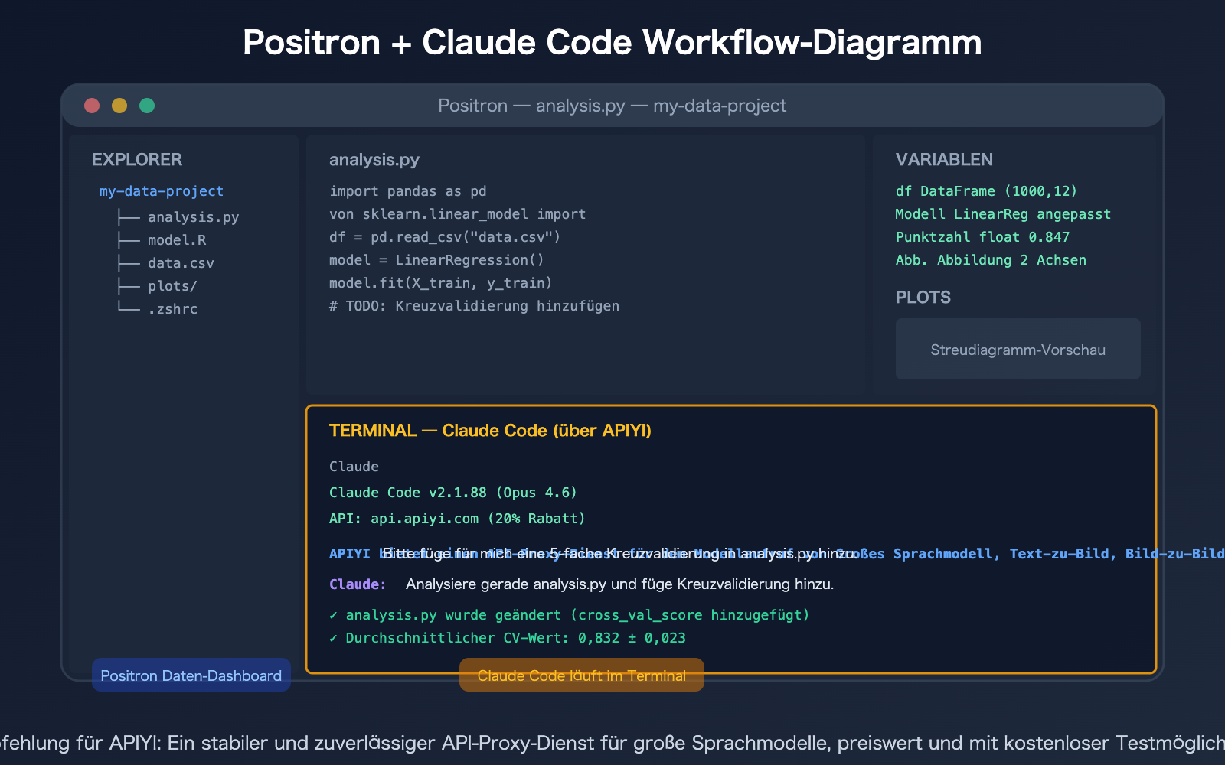1225x765 pixels.
Task: Collapse the my-data-project tree
Action: [x=162, y=190]
